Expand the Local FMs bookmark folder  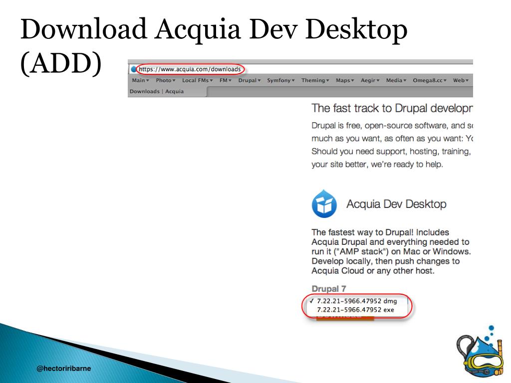point(198,80)
